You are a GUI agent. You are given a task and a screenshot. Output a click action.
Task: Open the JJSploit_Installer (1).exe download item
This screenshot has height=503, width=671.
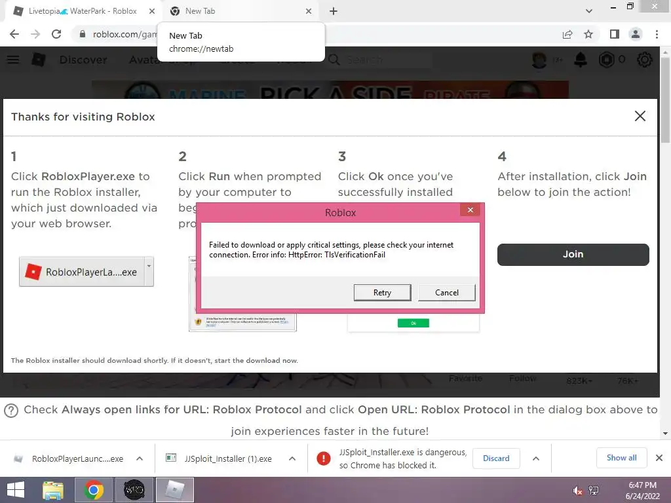[x=220, y=458]
